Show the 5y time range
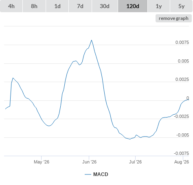Image resolution: width=193 pixels, height=185 pixels. tap(181, 6)
